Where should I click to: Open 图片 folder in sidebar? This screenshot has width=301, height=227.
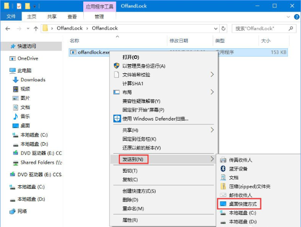pyautogui.click(x=25, y=98)
